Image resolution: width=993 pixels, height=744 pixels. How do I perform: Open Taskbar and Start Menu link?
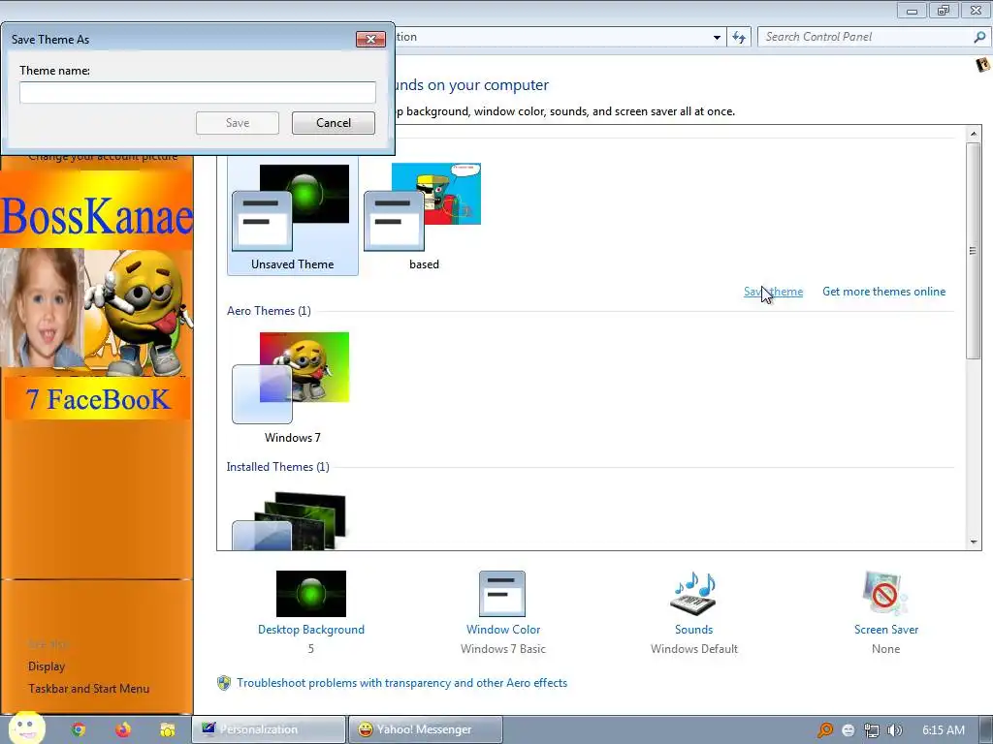coord(88,689)
